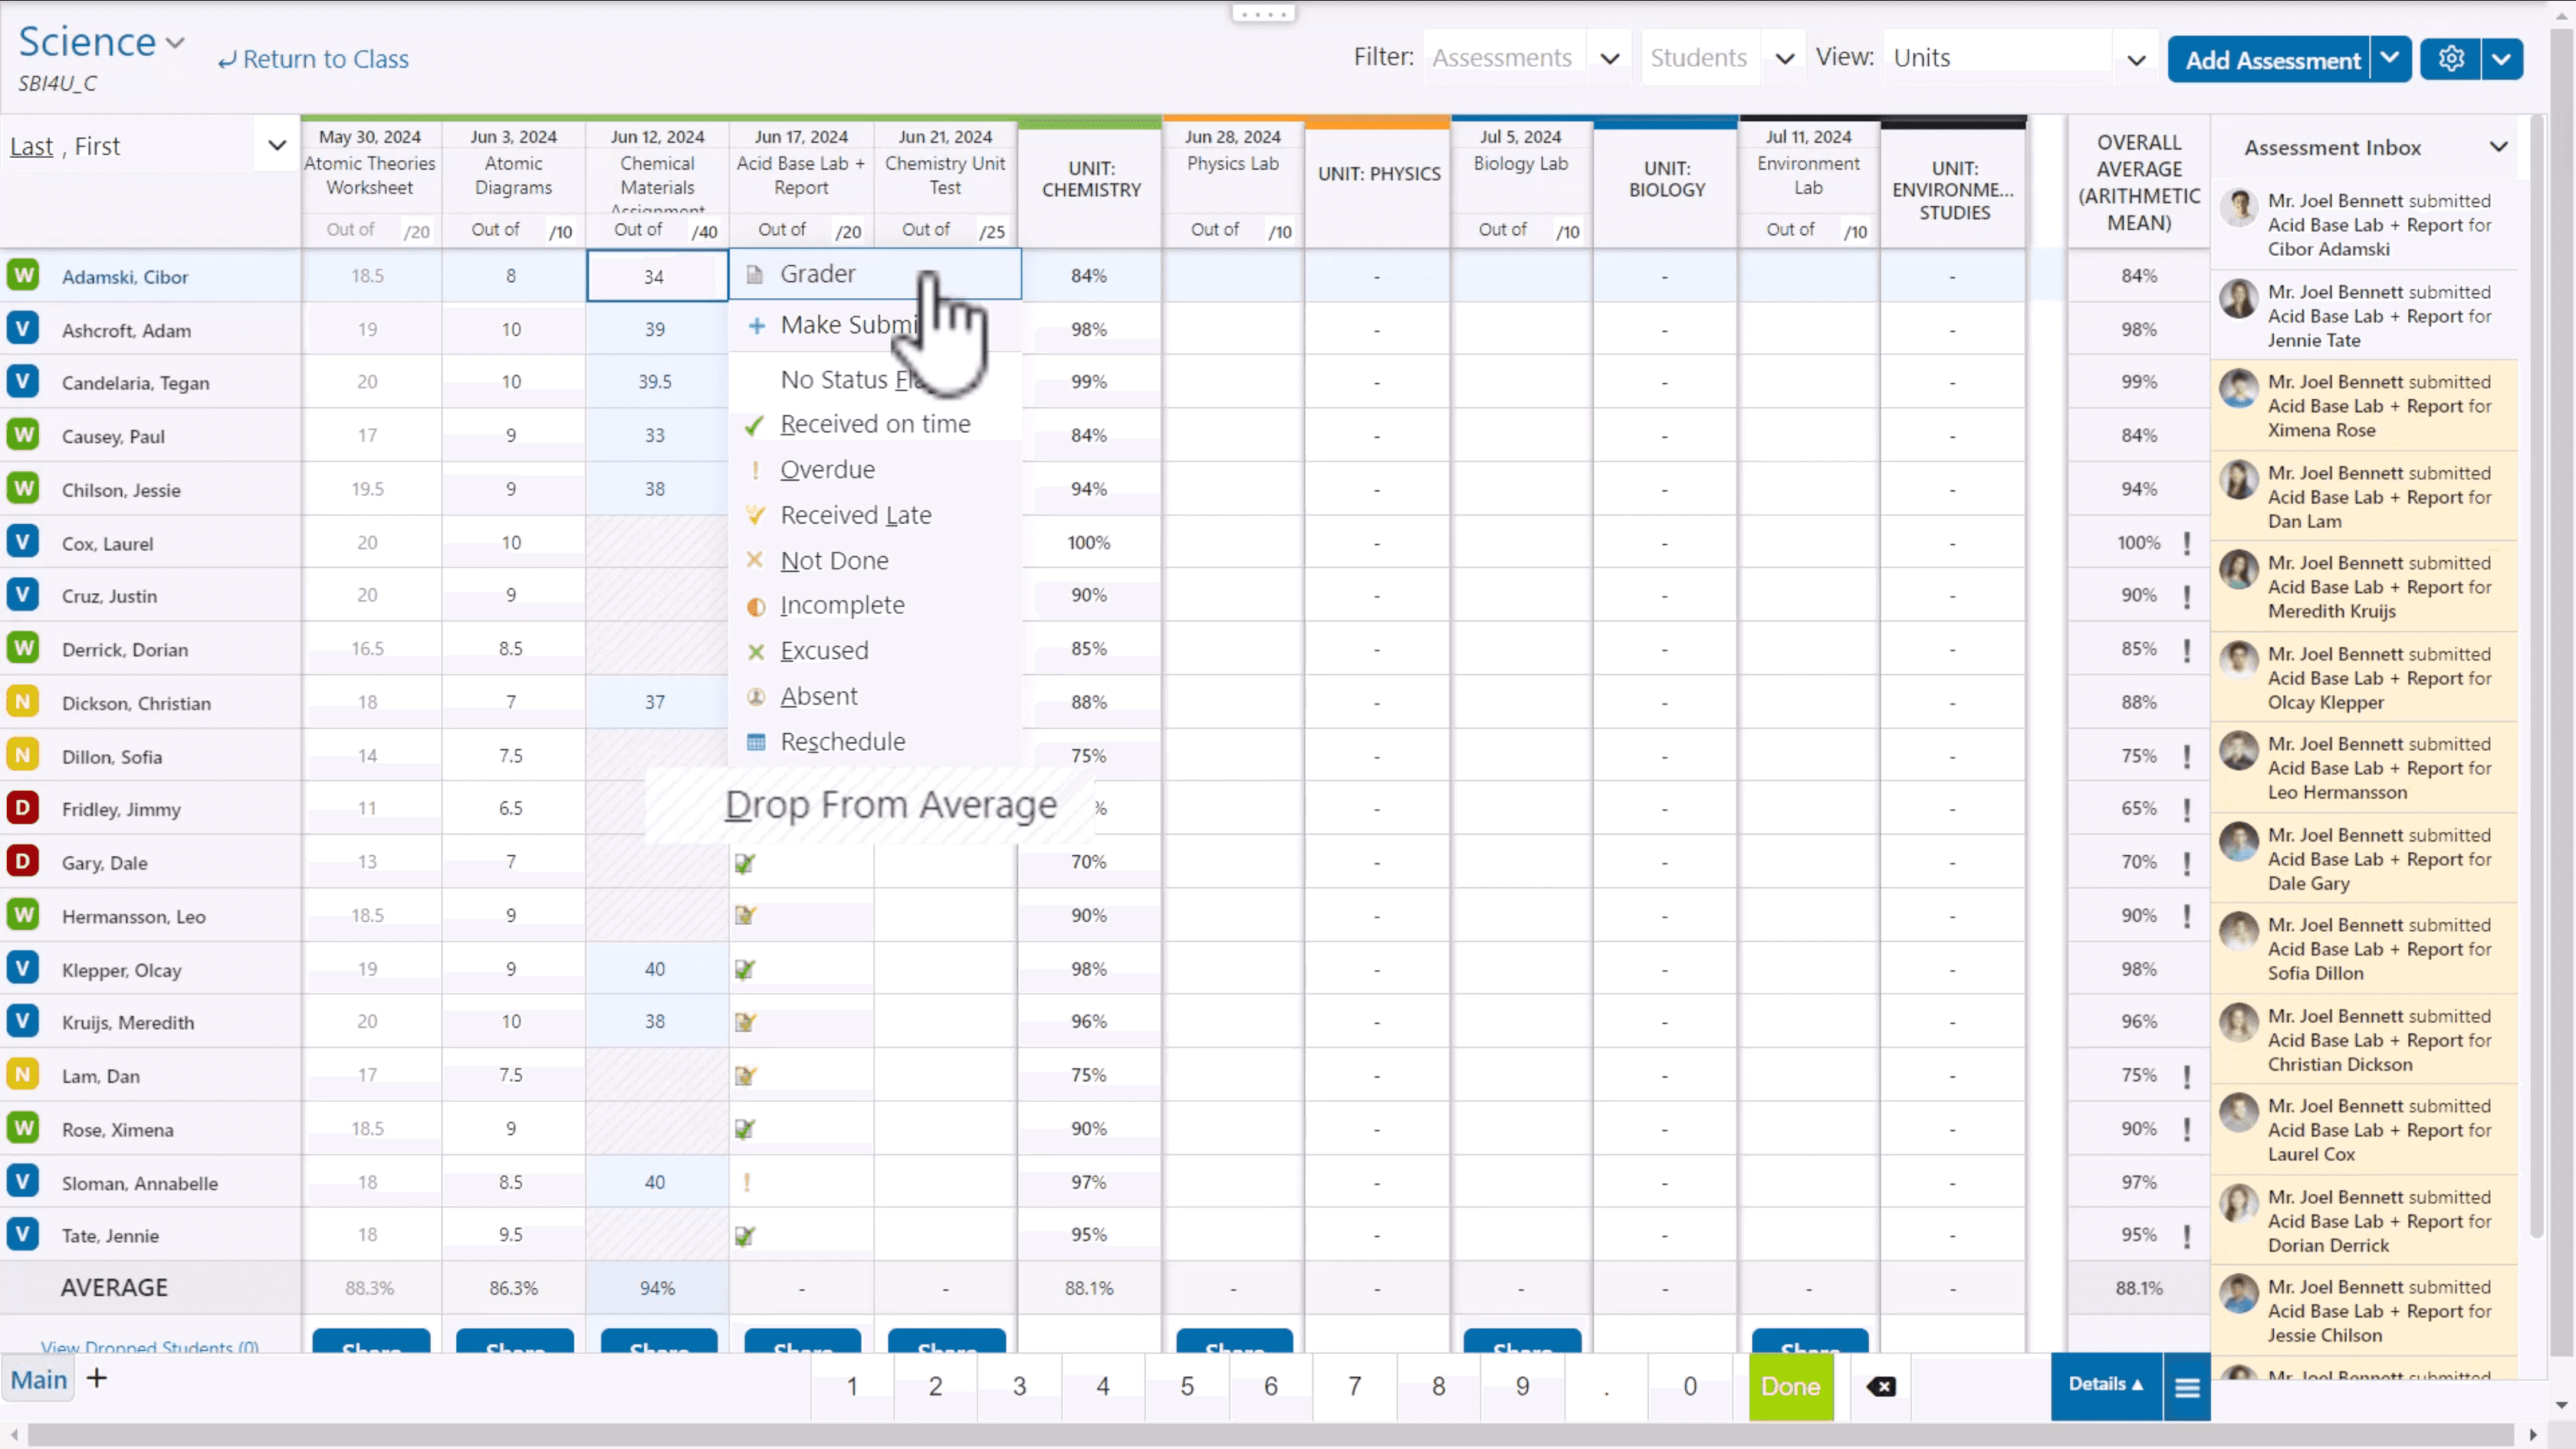Screen dimensions: 2576x1449
Task: Add a new tab with plus icon
Action: coord(97,1379)
